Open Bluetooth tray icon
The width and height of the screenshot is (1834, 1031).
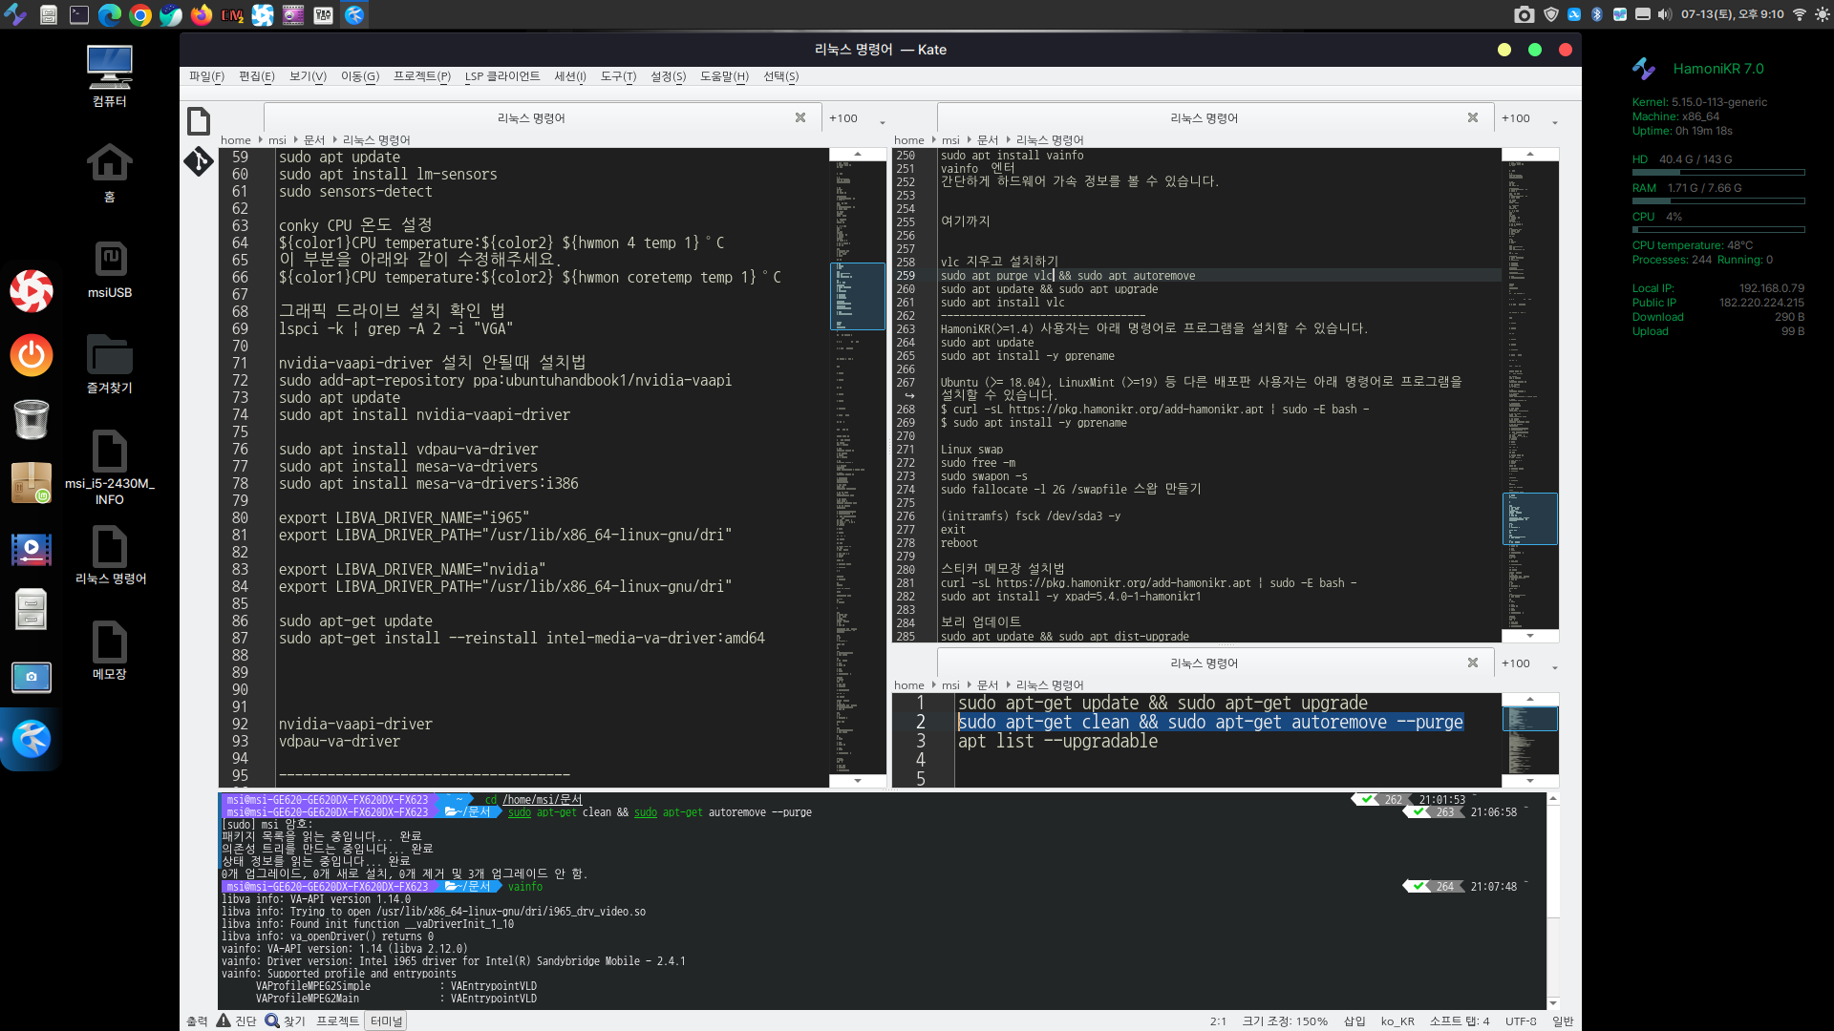(1596, 14)
